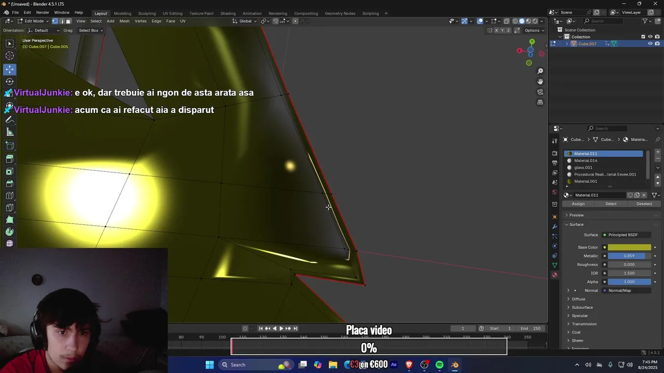Activate the Rotate tool

point(9,81)
